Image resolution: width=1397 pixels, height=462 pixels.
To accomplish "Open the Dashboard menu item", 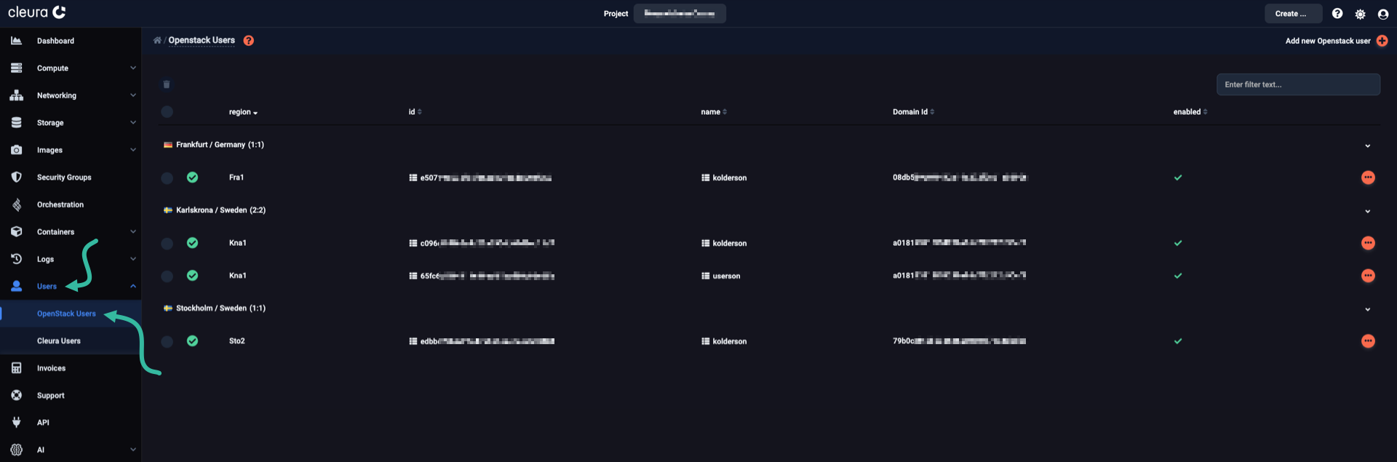I will click(x=55, y=41).
